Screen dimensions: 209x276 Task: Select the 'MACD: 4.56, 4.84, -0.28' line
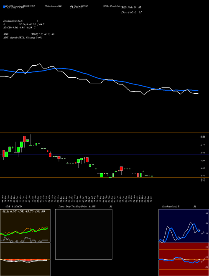click(x=18, y=28)
